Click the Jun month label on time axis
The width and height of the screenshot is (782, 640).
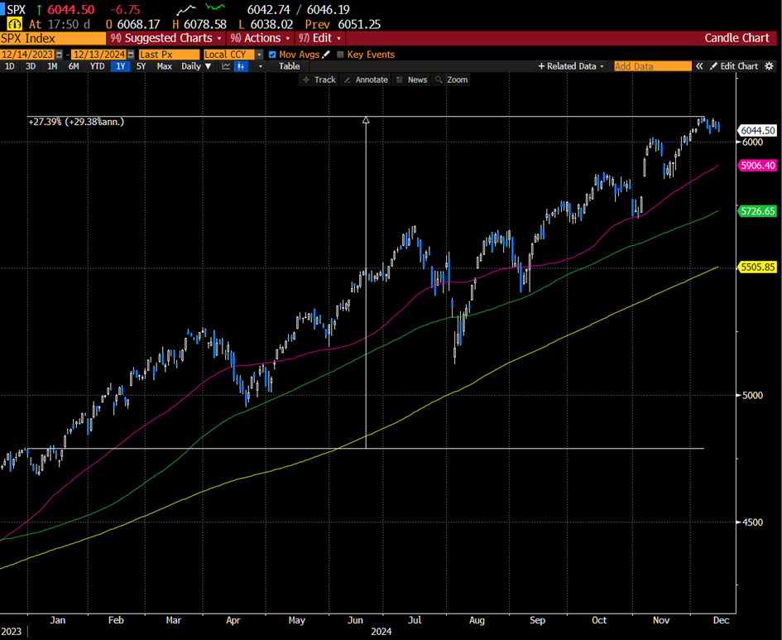pos(355,620)
